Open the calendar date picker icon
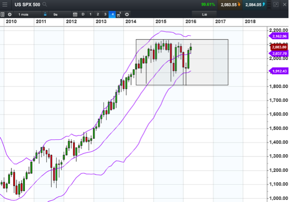The image size is (289, 202). tap(75, 14)
